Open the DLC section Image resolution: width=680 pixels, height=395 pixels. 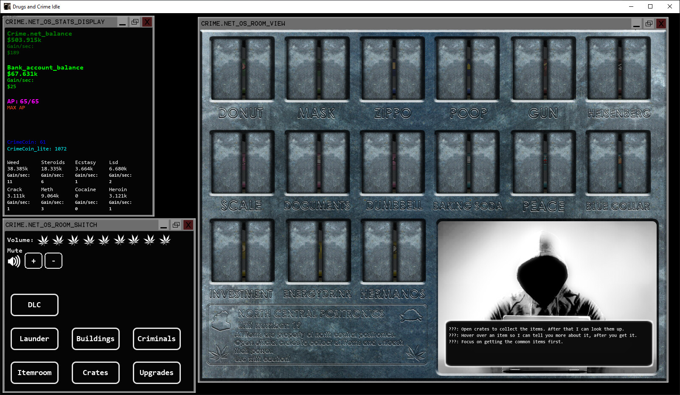(34, 305)
